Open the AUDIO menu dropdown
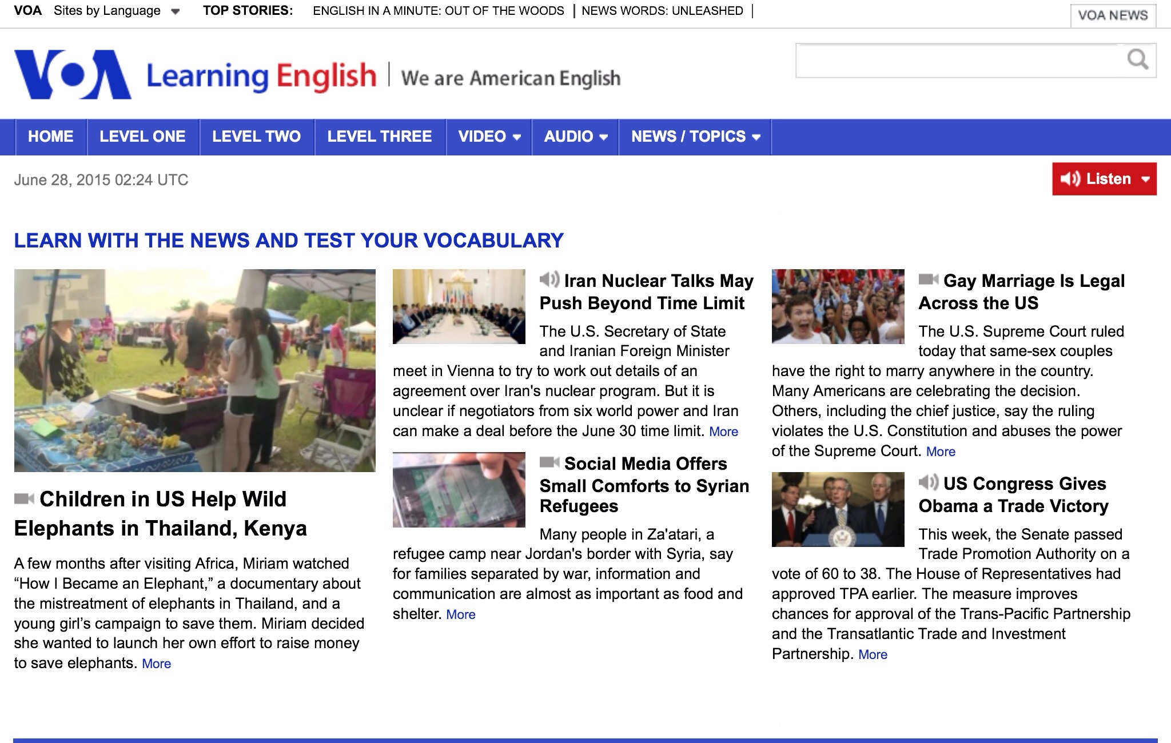1171x743 pixels. (603, 137)
